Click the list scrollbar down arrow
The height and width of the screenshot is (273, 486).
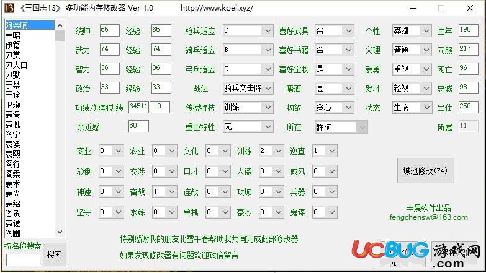tap(60, 232)
